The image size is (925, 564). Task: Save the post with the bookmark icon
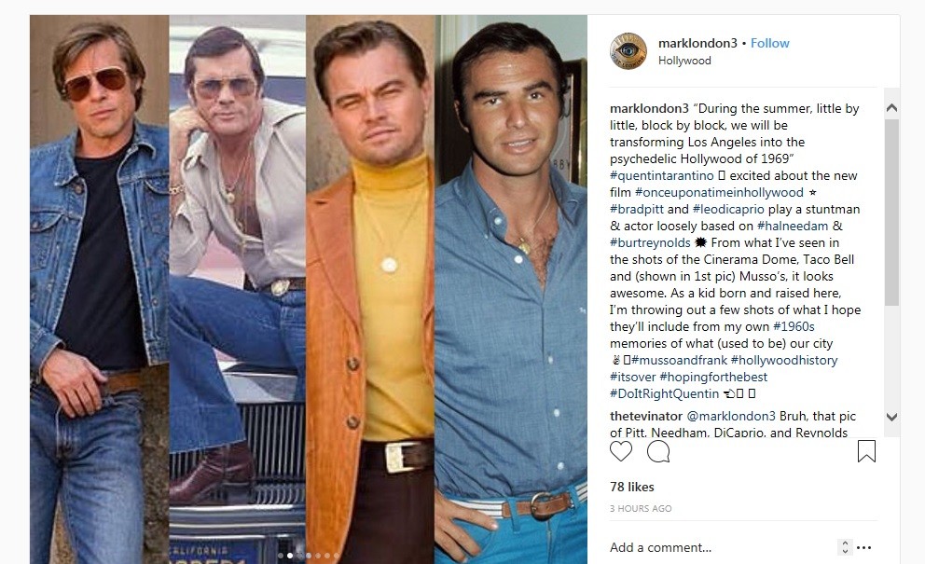(x=866, y=451)
